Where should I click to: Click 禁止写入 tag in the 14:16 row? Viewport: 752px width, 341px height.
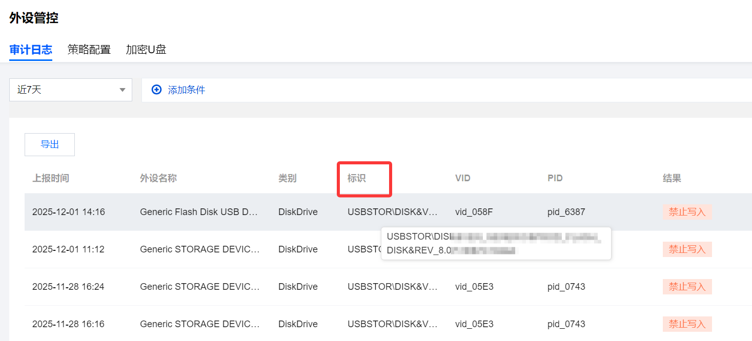click(x=687, y=212)
